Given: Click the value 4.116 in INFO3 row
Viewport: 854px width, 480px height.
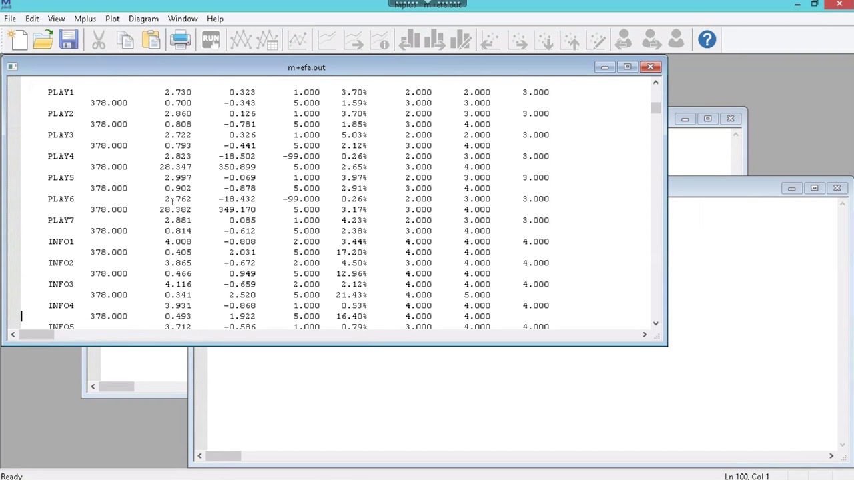Looking at the screenshot, I should [178, 284].
